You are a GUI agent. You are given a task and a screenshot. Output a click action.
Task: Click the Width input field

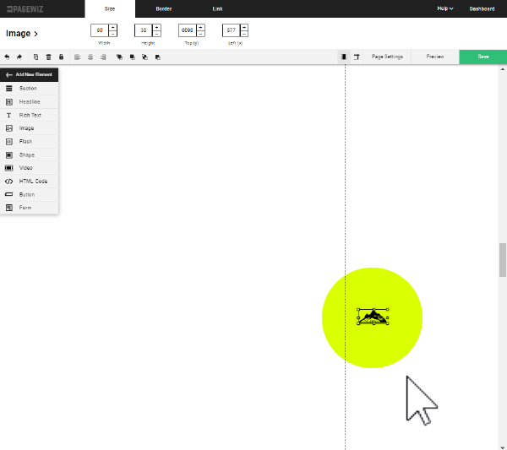click(x=100, y=30)
